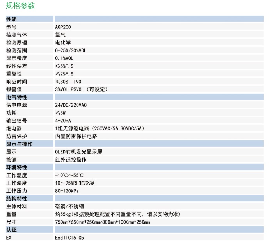271x247 pixels.
Task: Click the 碳钢/不锈钢 material value
Action: (69, 206)
